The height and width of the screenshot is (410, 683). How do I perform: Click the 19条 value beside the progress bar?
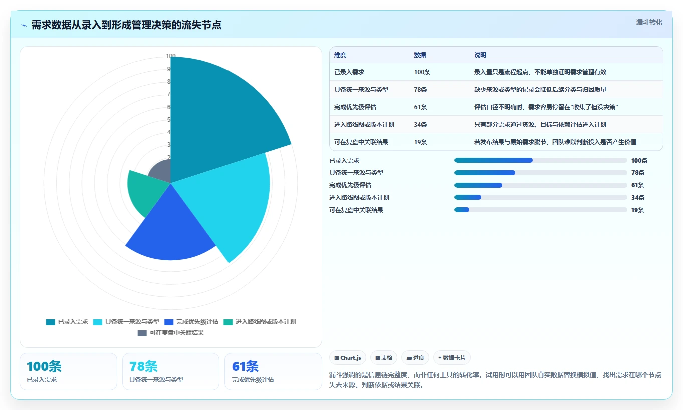pos(638,210)
